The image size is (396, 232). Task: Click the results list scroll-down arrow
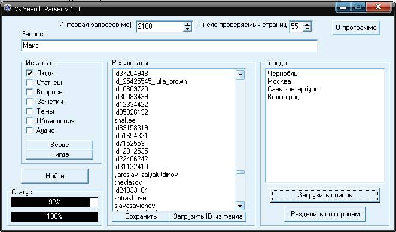(240, 206)
